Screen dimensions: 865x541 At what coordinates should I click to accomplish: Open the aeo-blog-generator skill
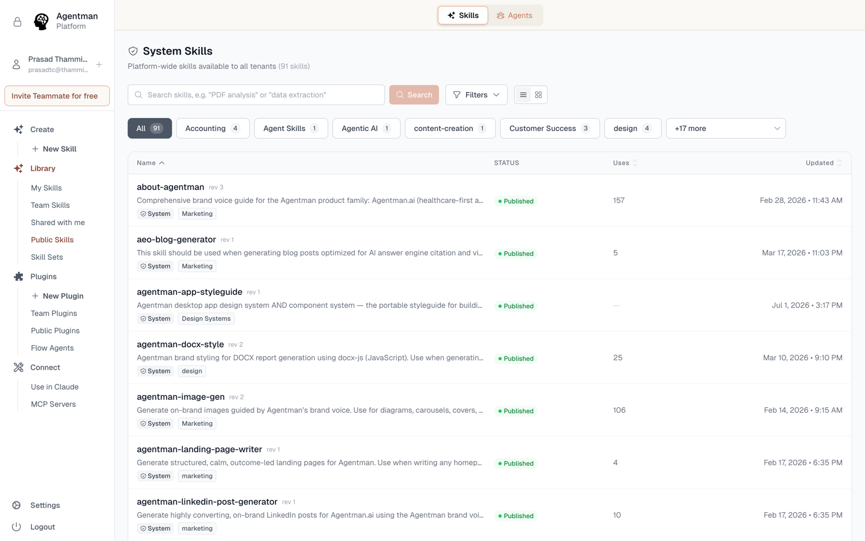click(x=176, y=239)
